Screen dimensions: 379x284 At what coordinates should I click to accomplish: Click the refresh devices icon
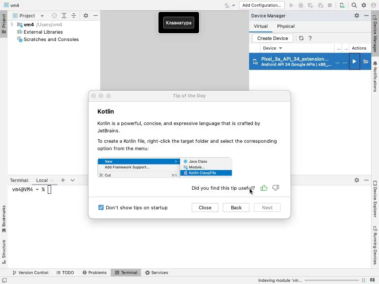pyautogui.click(x=301, y=38)
